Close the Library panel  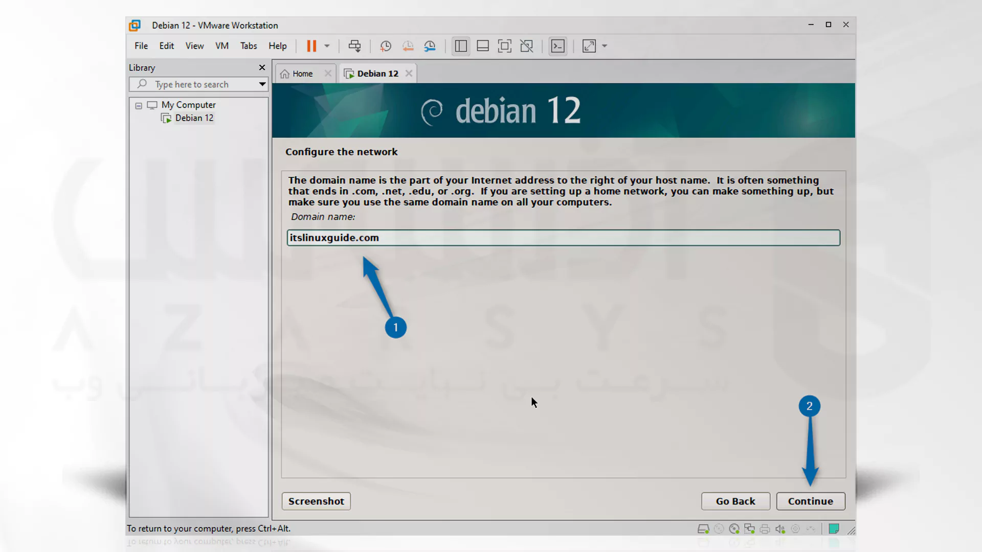coord(262,67)
